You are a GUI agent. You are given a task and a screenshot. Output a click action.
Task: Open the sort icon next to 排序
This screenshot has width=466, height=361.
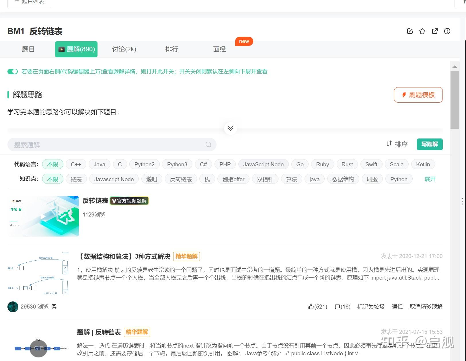coord(389,144)
